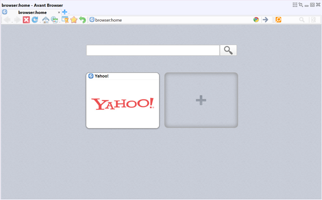The height and width of the screenshot is (200, 322).
Task: Focus the toolbar search field
Action: [290, 20]
